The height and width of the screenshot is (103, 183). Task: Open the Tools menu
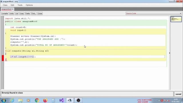(20, 5)
